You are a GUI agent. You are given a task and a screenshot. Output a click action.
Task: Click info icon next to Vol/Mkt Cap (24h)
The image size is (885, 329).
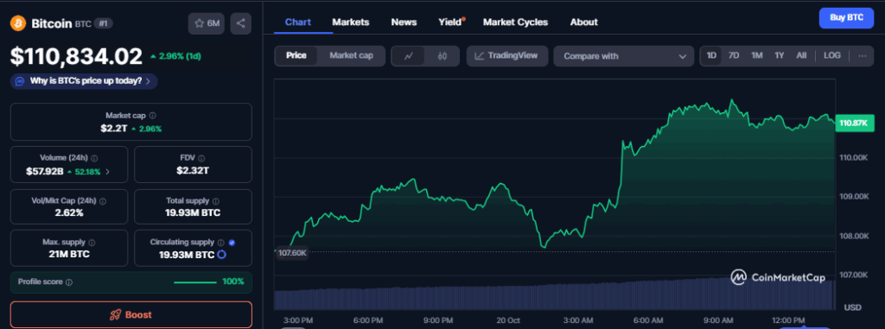tap(103, 201)
